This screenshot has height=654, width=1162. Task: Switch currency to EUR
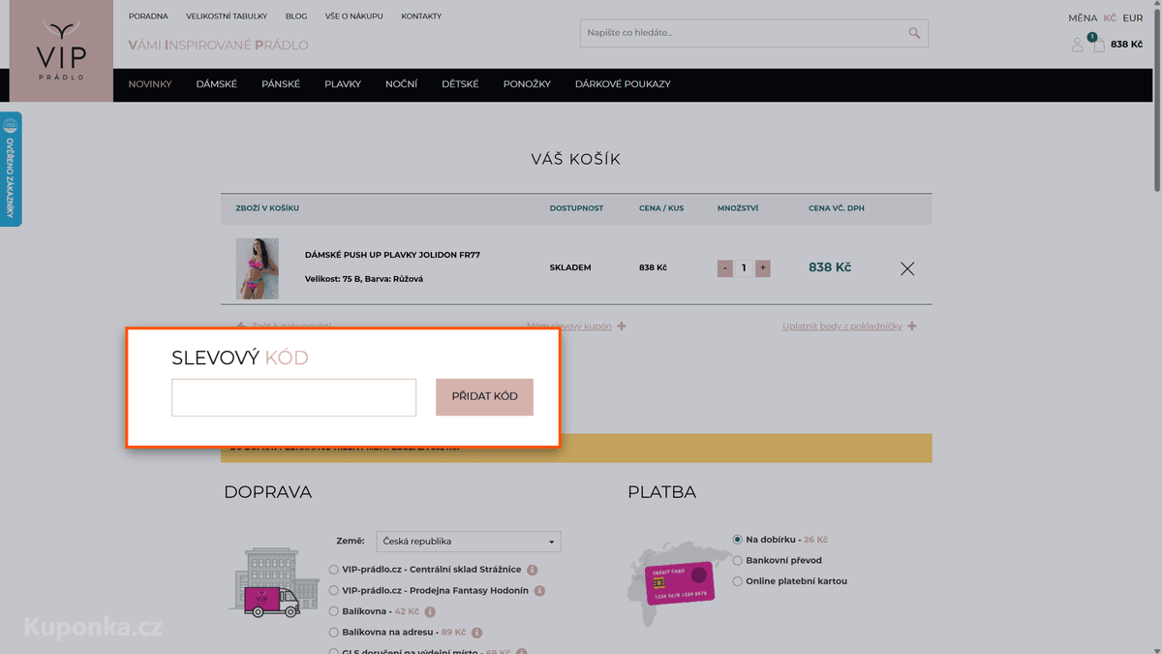(1133, 18)
